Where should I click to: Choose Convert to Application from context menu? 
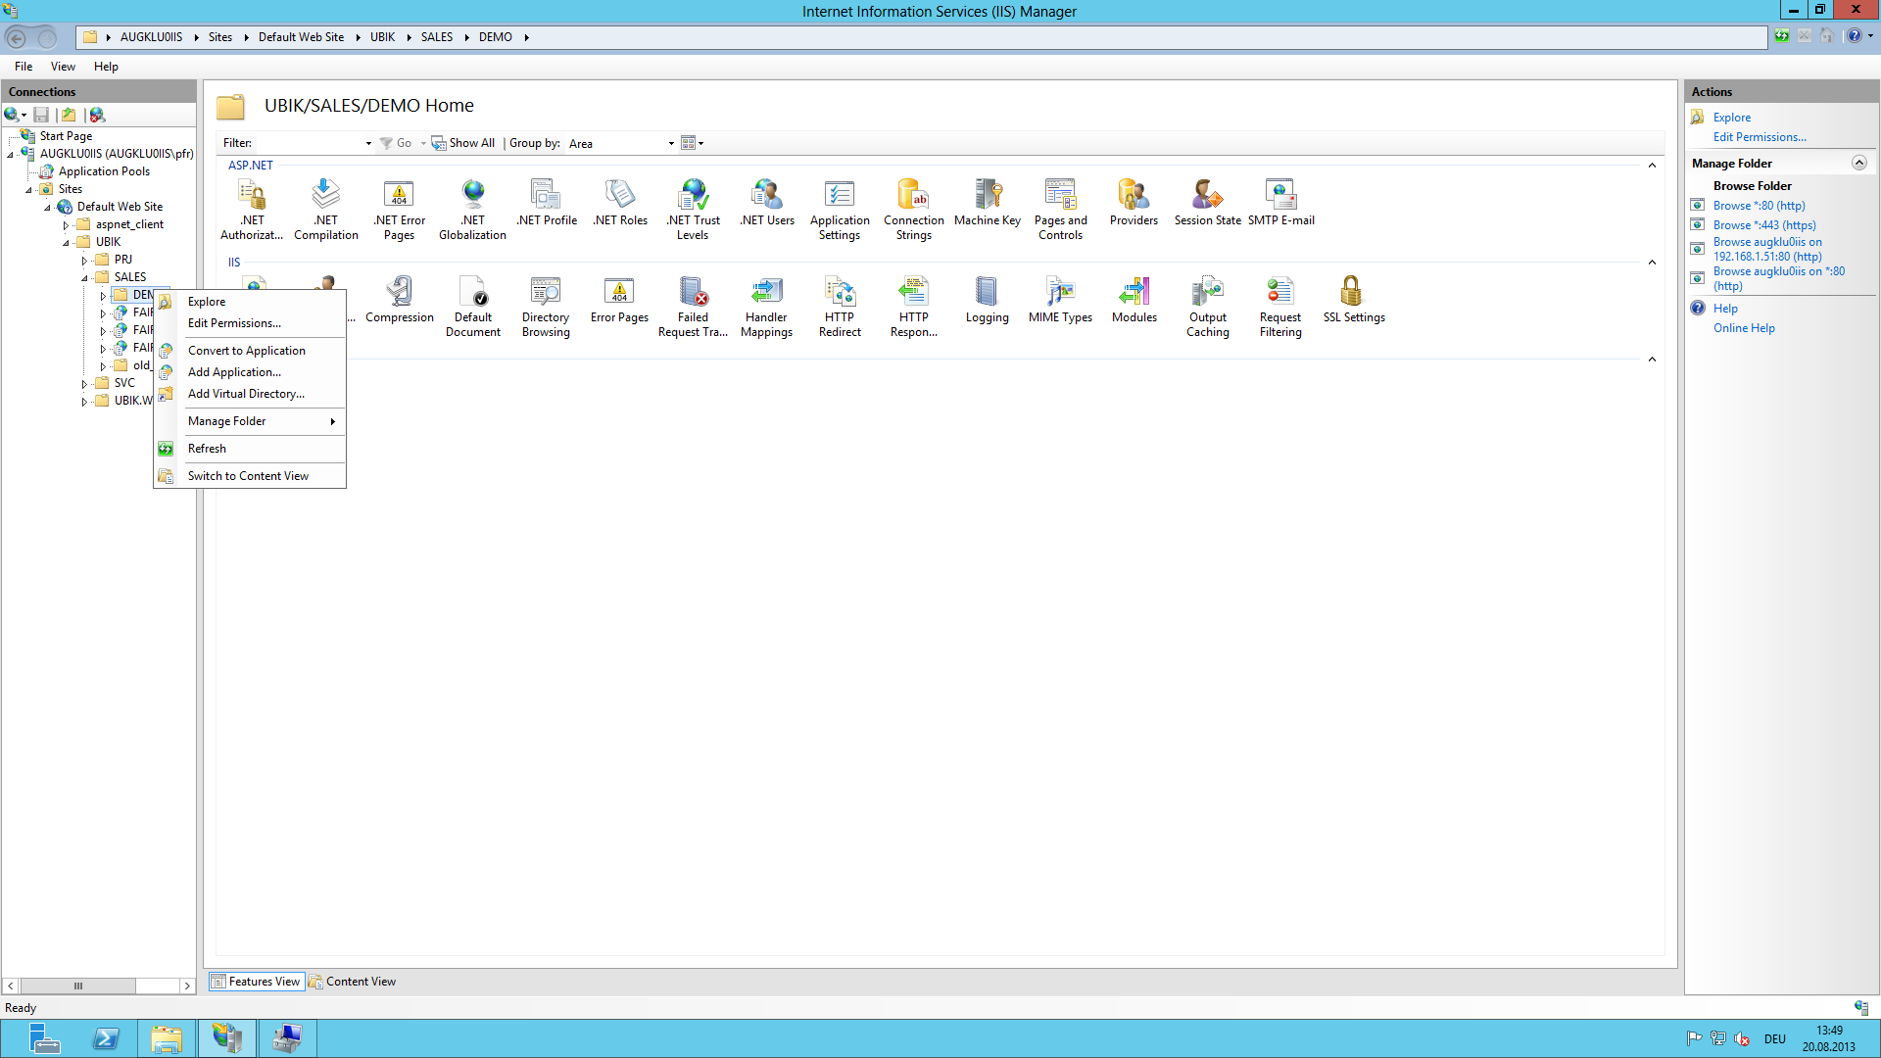tap(246, 351)
